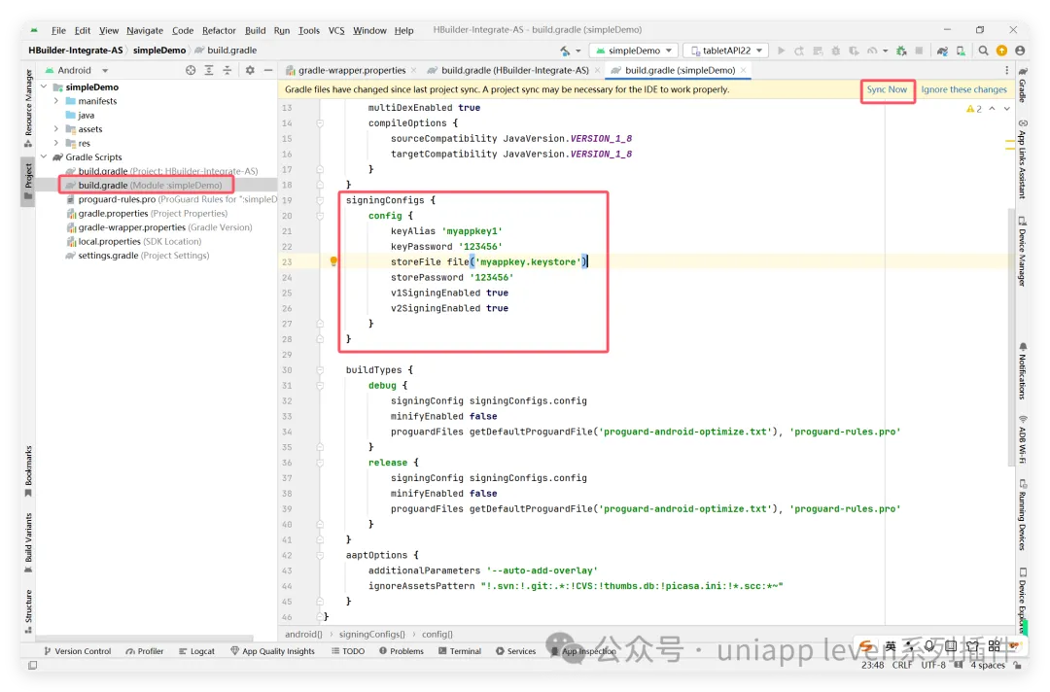Click the yellow lightbulb on line 23
The width and height of the screenshot is (1050, 692).
(333, 261)
